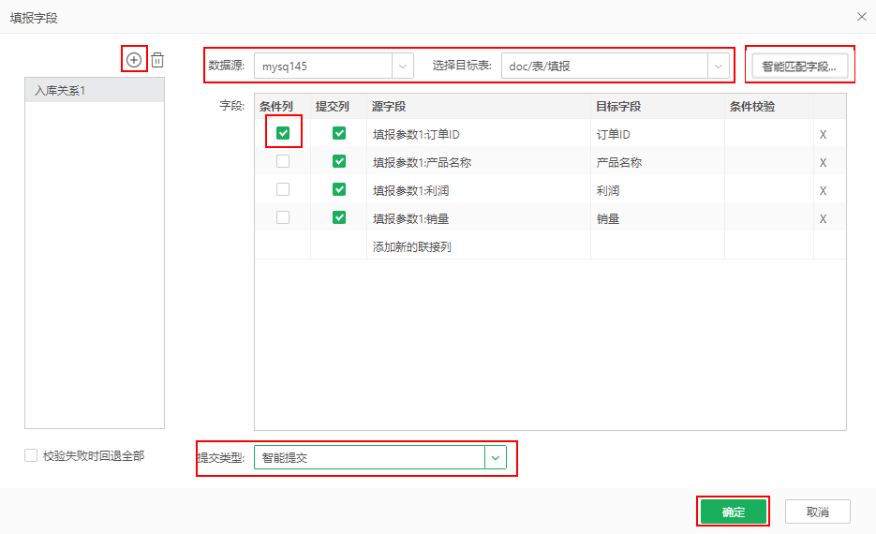Delete the 销量 field row via X
This screenshot has width=876, height=534.
pyautogui.click(x=823, y=218)
